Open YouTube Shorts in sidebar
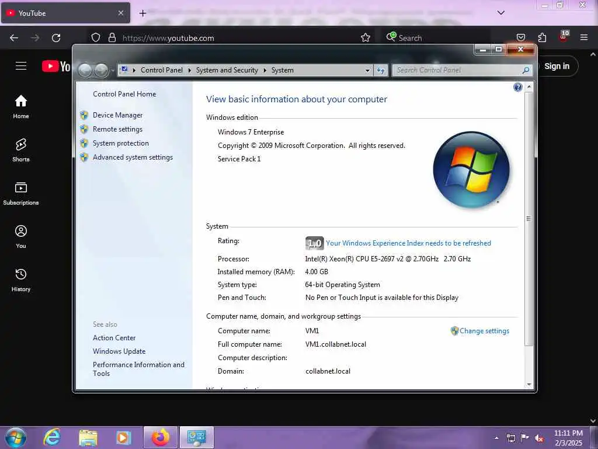The image size is (598, 449). pos(21,150)
